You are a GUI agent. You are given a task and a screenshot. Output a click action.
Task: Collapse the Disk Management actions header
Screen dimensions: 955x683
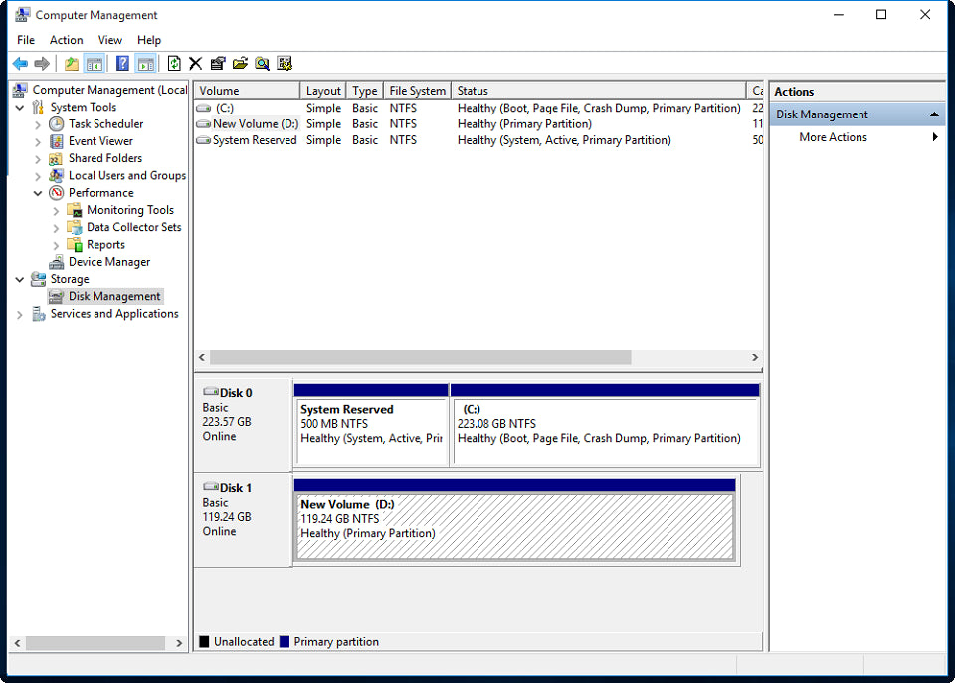934,114
